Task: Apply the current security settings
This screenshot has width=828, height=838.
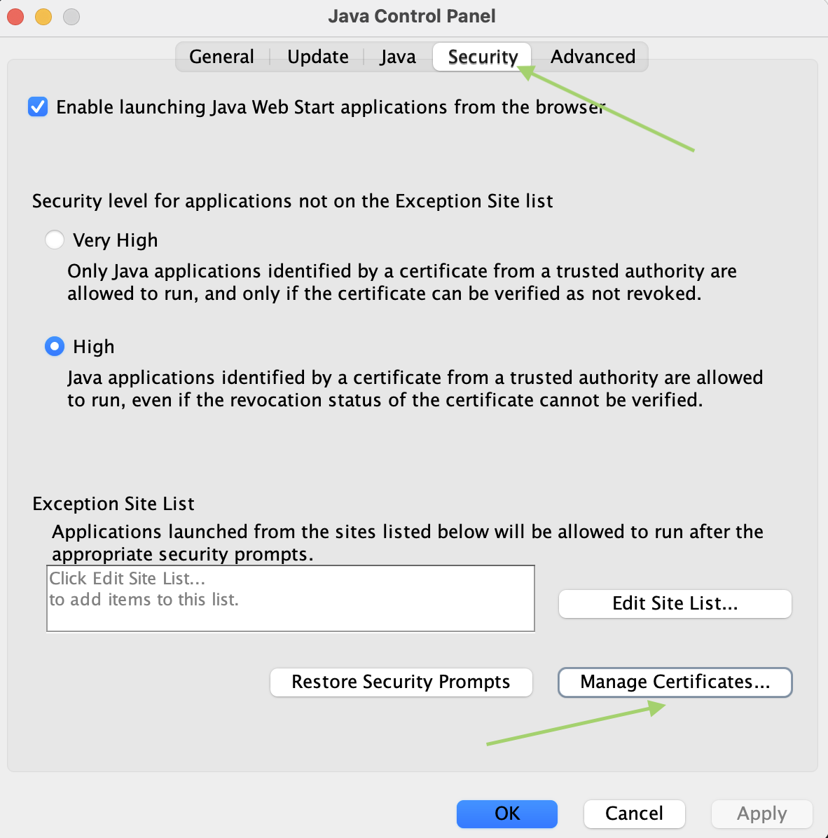Action: [x=761, y=813]
